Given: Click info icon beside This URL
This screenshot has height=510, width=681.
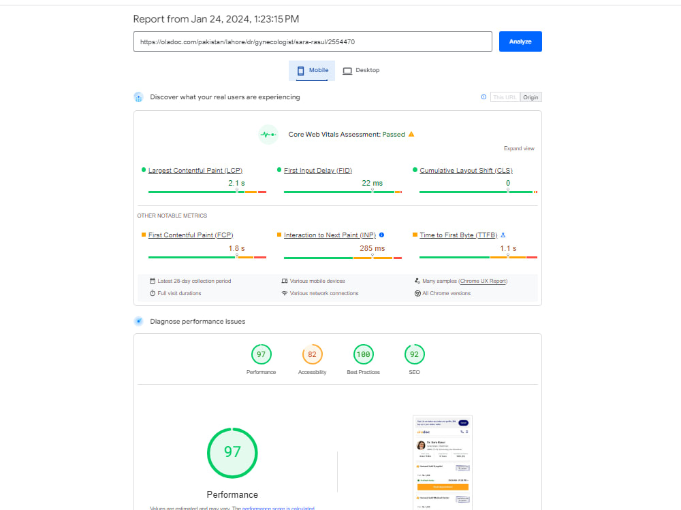Looking at the screenshot, I should [484, 97].
